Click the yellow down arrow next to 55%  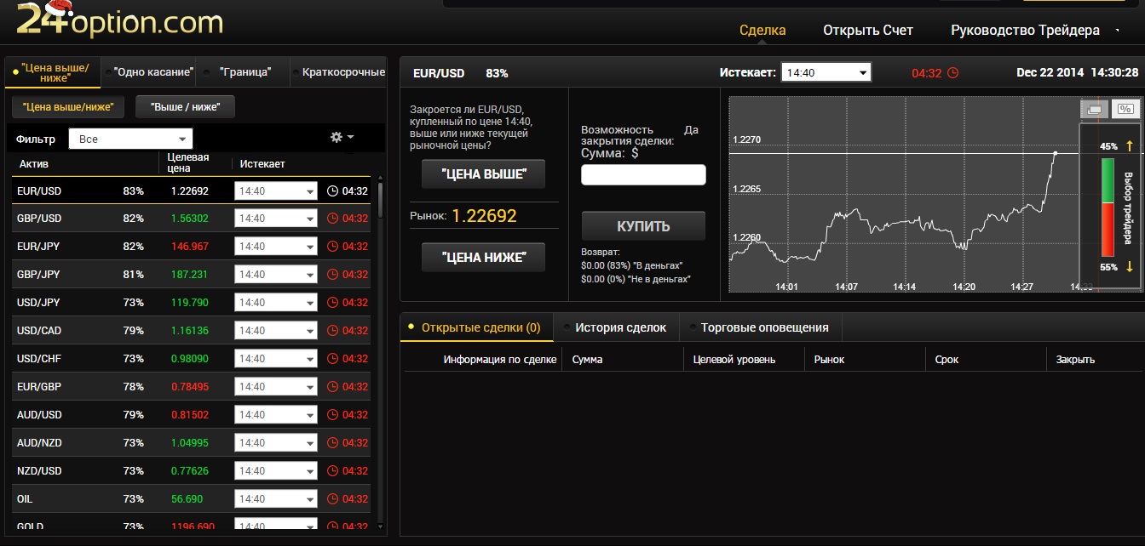1129,267
